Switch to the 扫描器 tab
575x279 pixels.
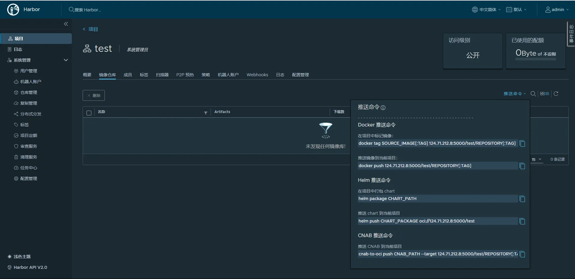click(162, 75)
